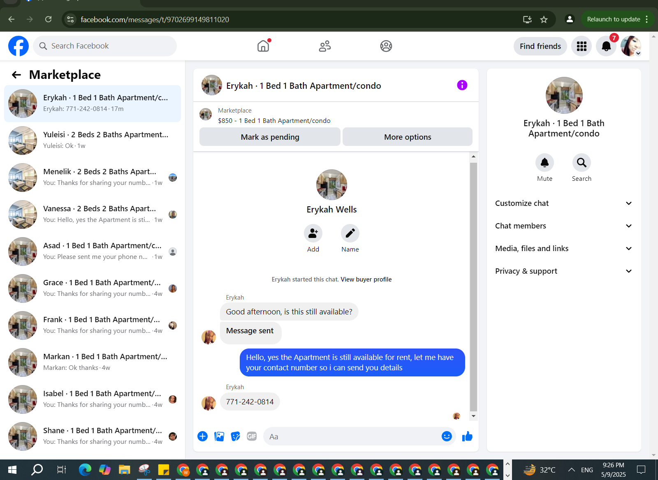658x480 pixels.
Task: Open Menelik 2 Beds 2 Baths conversation
Action: pos(93,178)
